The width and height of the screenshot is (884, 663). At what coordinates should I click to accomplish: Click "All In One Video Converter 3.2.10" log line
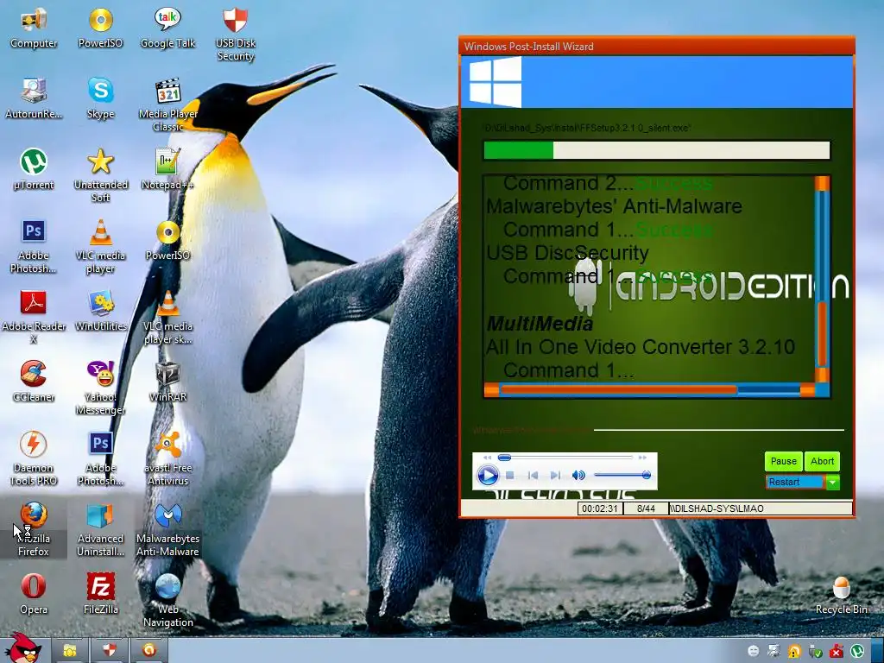click(641, 347)
